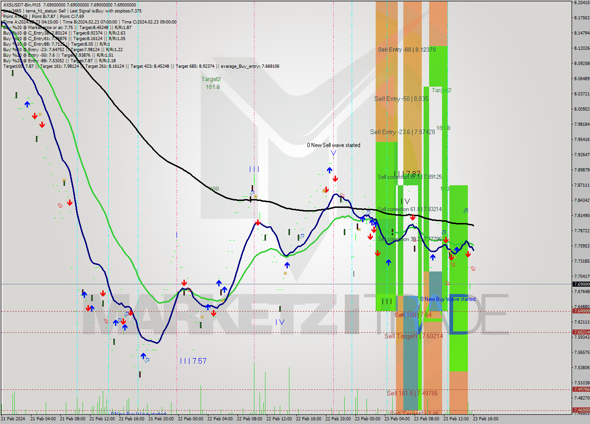The height and width of the screenshot is (424, 590).
Task: Click the teal rectangle zone near chart bottom
Action: point(410,359)
